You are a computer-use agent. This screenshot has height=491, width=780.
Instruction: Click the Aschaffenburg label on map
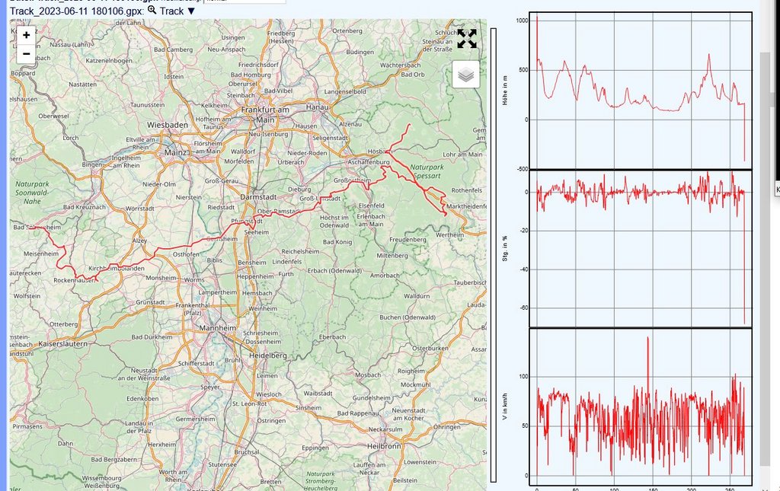coord(369,162)
